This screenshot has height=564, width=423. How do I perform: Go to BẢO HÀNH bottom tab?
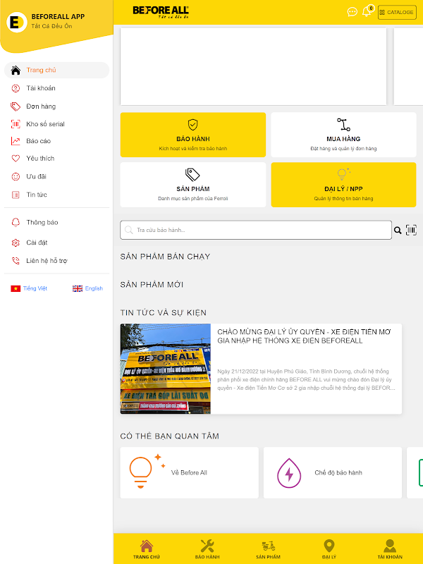(207, 549)
